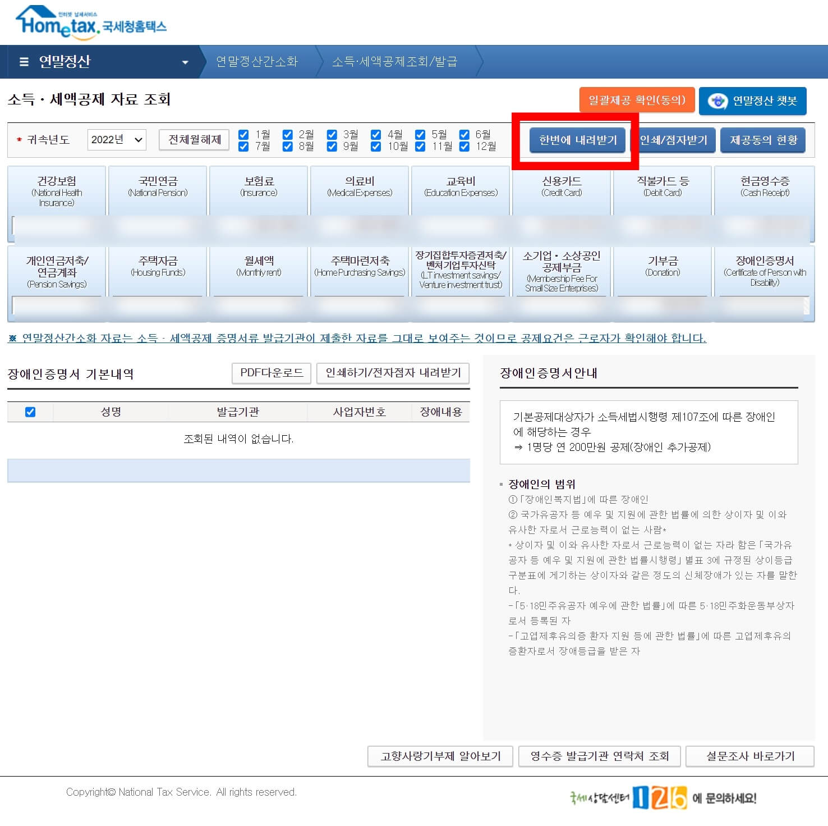Image resolution: width=828 pixels, height=826 pixels.
Task: Click the 성명 column header
Action: point(111,412)
